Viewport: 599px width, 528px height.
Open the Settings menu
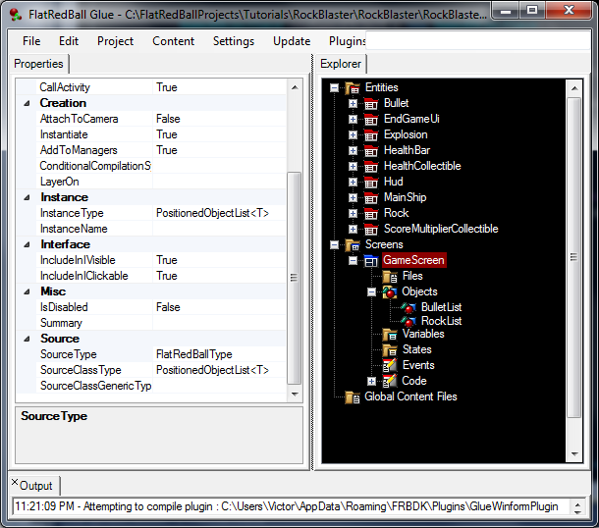234,41
